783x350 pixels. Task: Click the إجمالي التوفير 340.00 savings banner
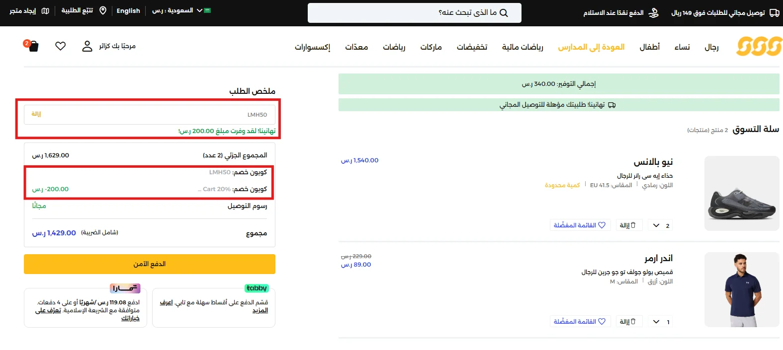(x=559, y=84)
